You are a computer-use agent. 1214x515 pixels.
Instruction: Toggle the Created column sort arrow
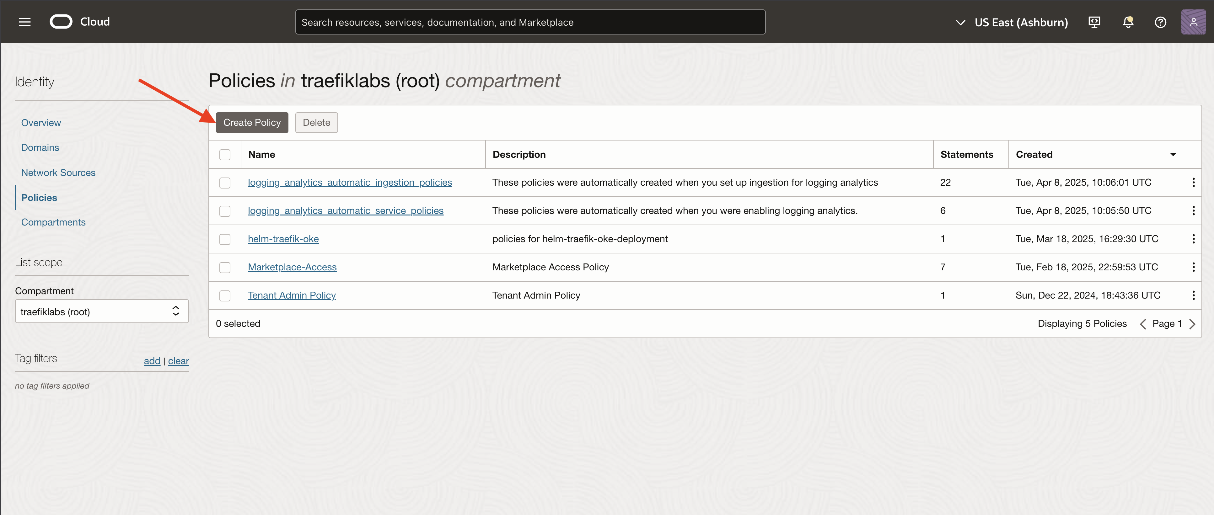point(1173,154)
